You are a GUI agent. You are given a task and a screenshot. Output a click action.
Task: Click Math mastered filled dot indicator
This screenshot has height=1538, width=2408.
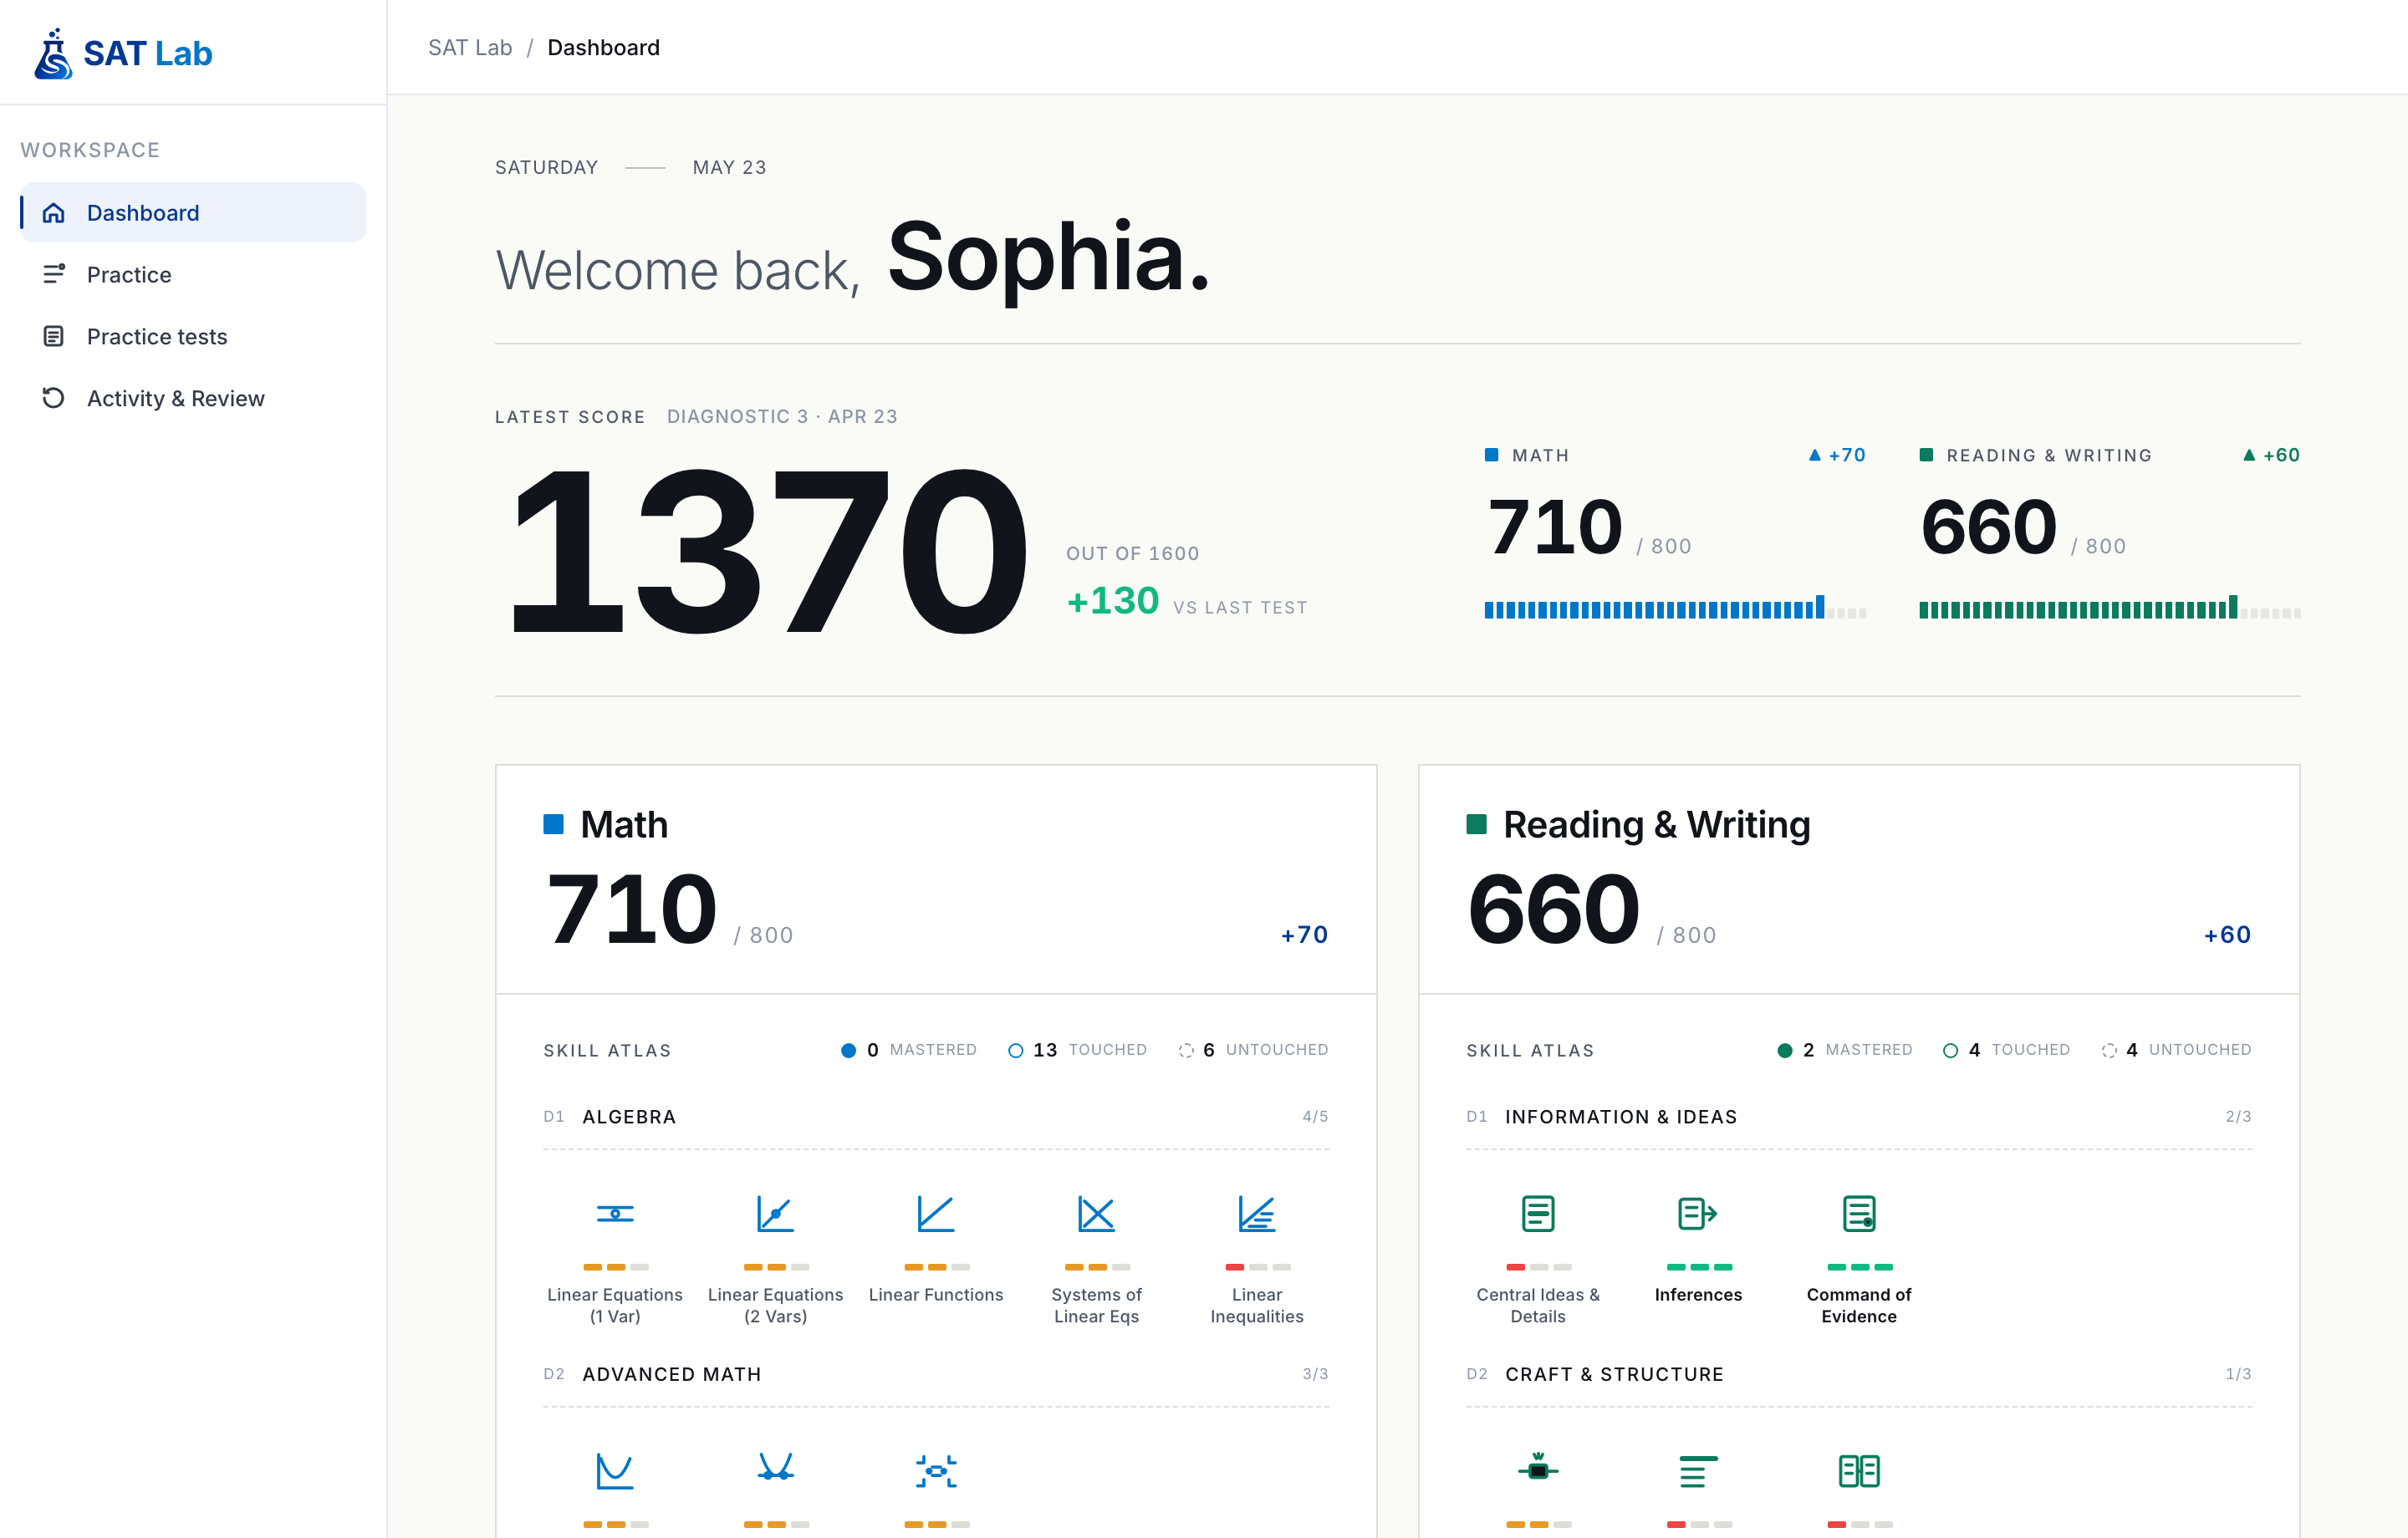click(x=848, y=1050)
